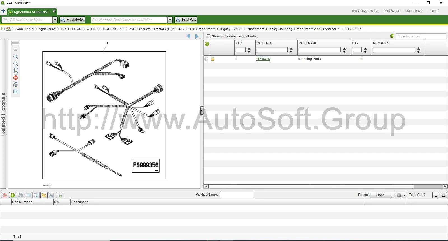Go to the next illustration with right arrow

coord(197,36)
